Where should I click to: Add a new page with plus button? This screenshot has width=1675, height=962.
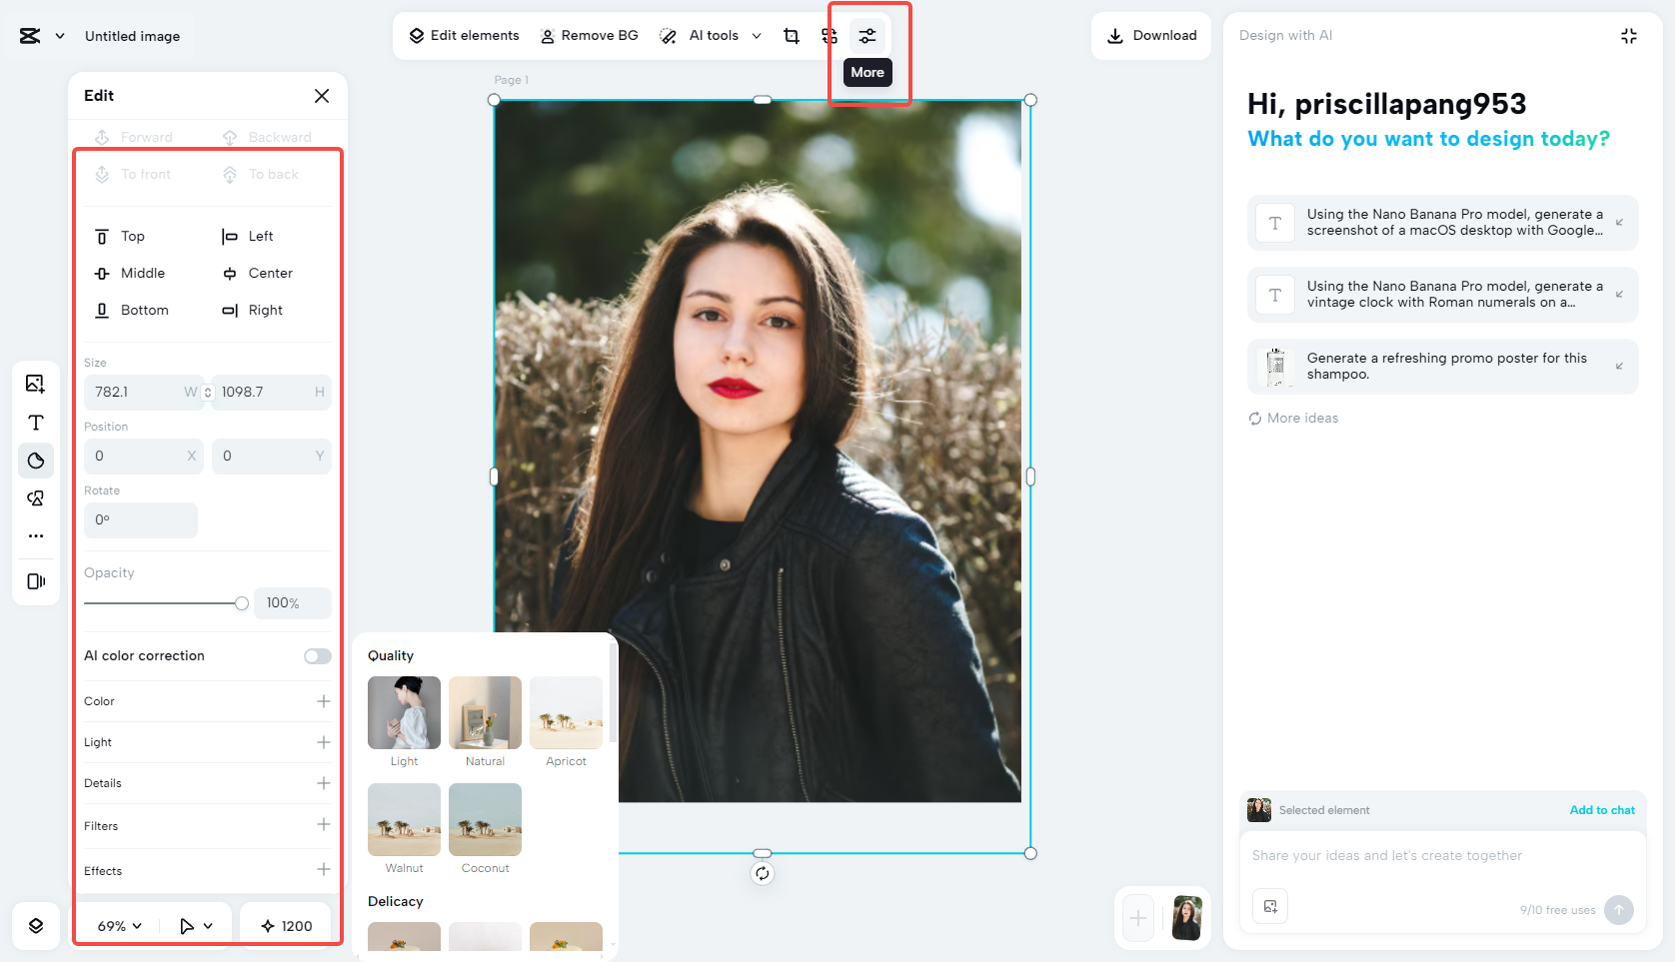pyautogui.click(x=1138, y=918)
